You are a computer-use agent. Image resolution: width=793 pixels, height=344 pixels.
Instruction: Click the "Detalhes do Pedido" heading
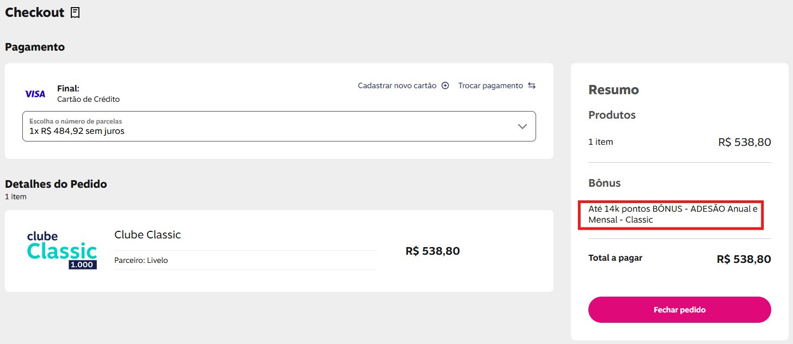point(56,184)
